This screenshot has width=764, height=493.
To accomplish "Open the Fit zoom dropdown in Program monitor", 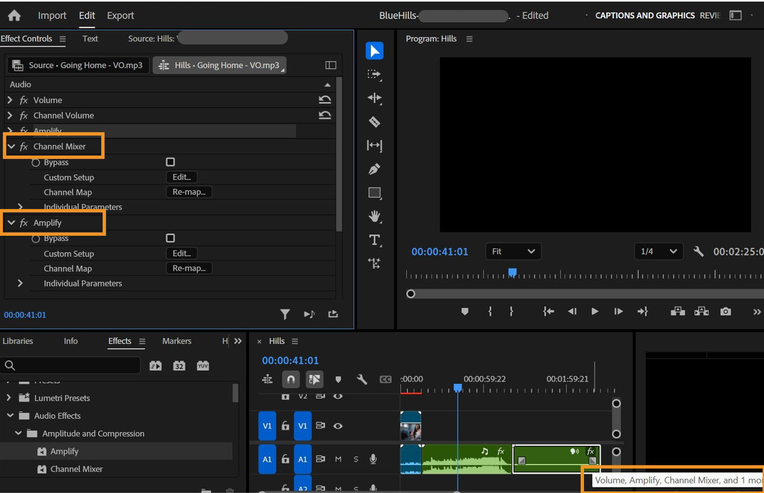I will tap(513, 252).
